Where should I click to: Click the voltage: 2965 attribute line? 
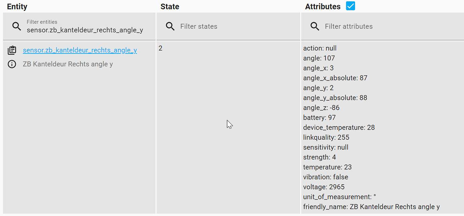point(324,187)
